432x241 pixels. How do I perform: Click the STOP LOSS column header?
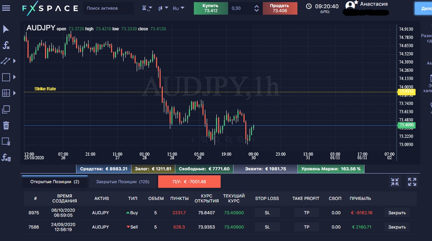click(267, 199)
